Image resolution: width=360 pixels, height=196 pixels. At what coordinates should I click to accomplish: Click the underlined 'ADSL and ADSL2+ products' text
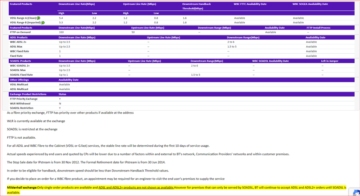click(x=136, y=188)
